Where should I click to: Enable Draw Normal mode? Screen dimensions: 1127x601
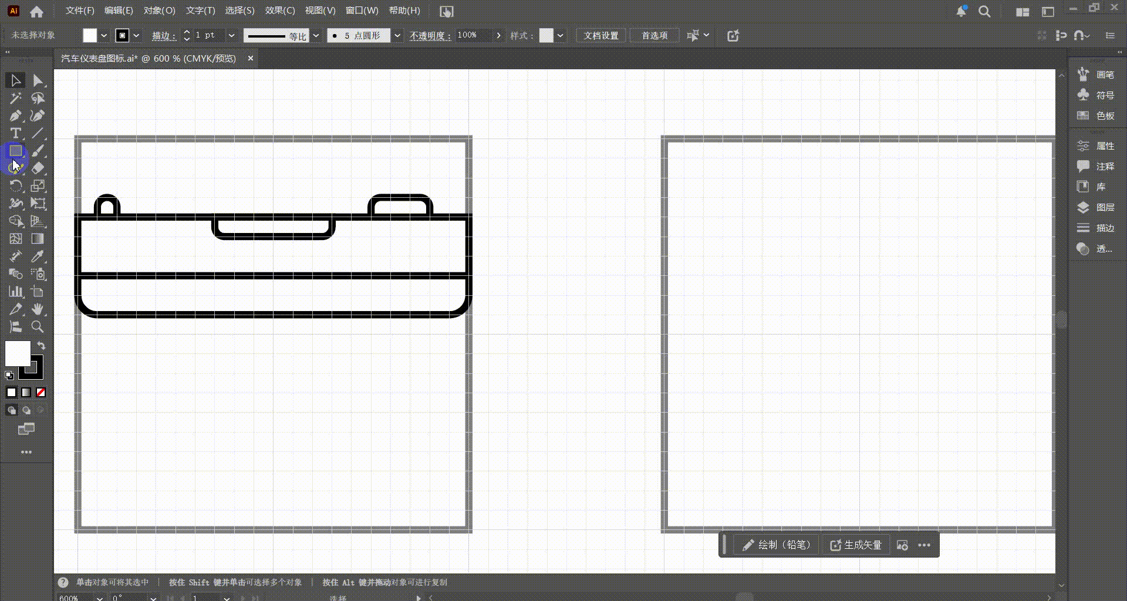point(12,410)
